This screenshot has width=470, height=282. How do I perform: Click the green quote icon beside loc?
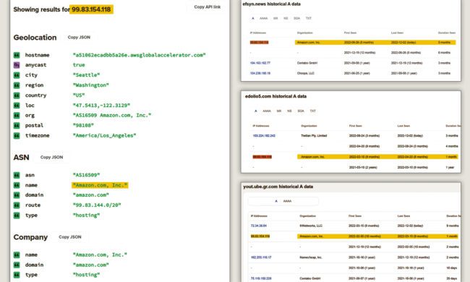click(17, 106)
